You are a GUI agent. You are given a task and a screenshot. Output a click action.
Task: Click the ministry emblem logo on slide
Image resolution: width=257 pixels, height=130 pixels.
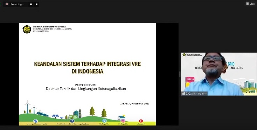[27, 29]
